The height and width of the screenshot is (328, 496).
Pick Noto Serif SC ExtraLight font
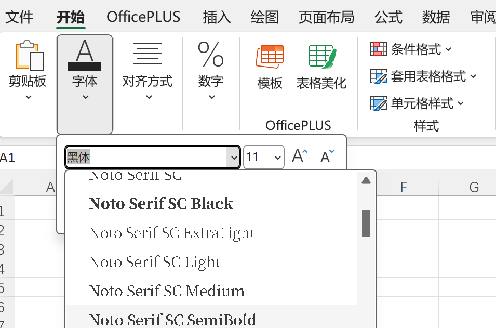[x=172, y=233]
